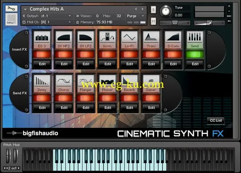Click the Pitch wheel
The height and width of the screenshot is (173, 241).
point(8,156)
